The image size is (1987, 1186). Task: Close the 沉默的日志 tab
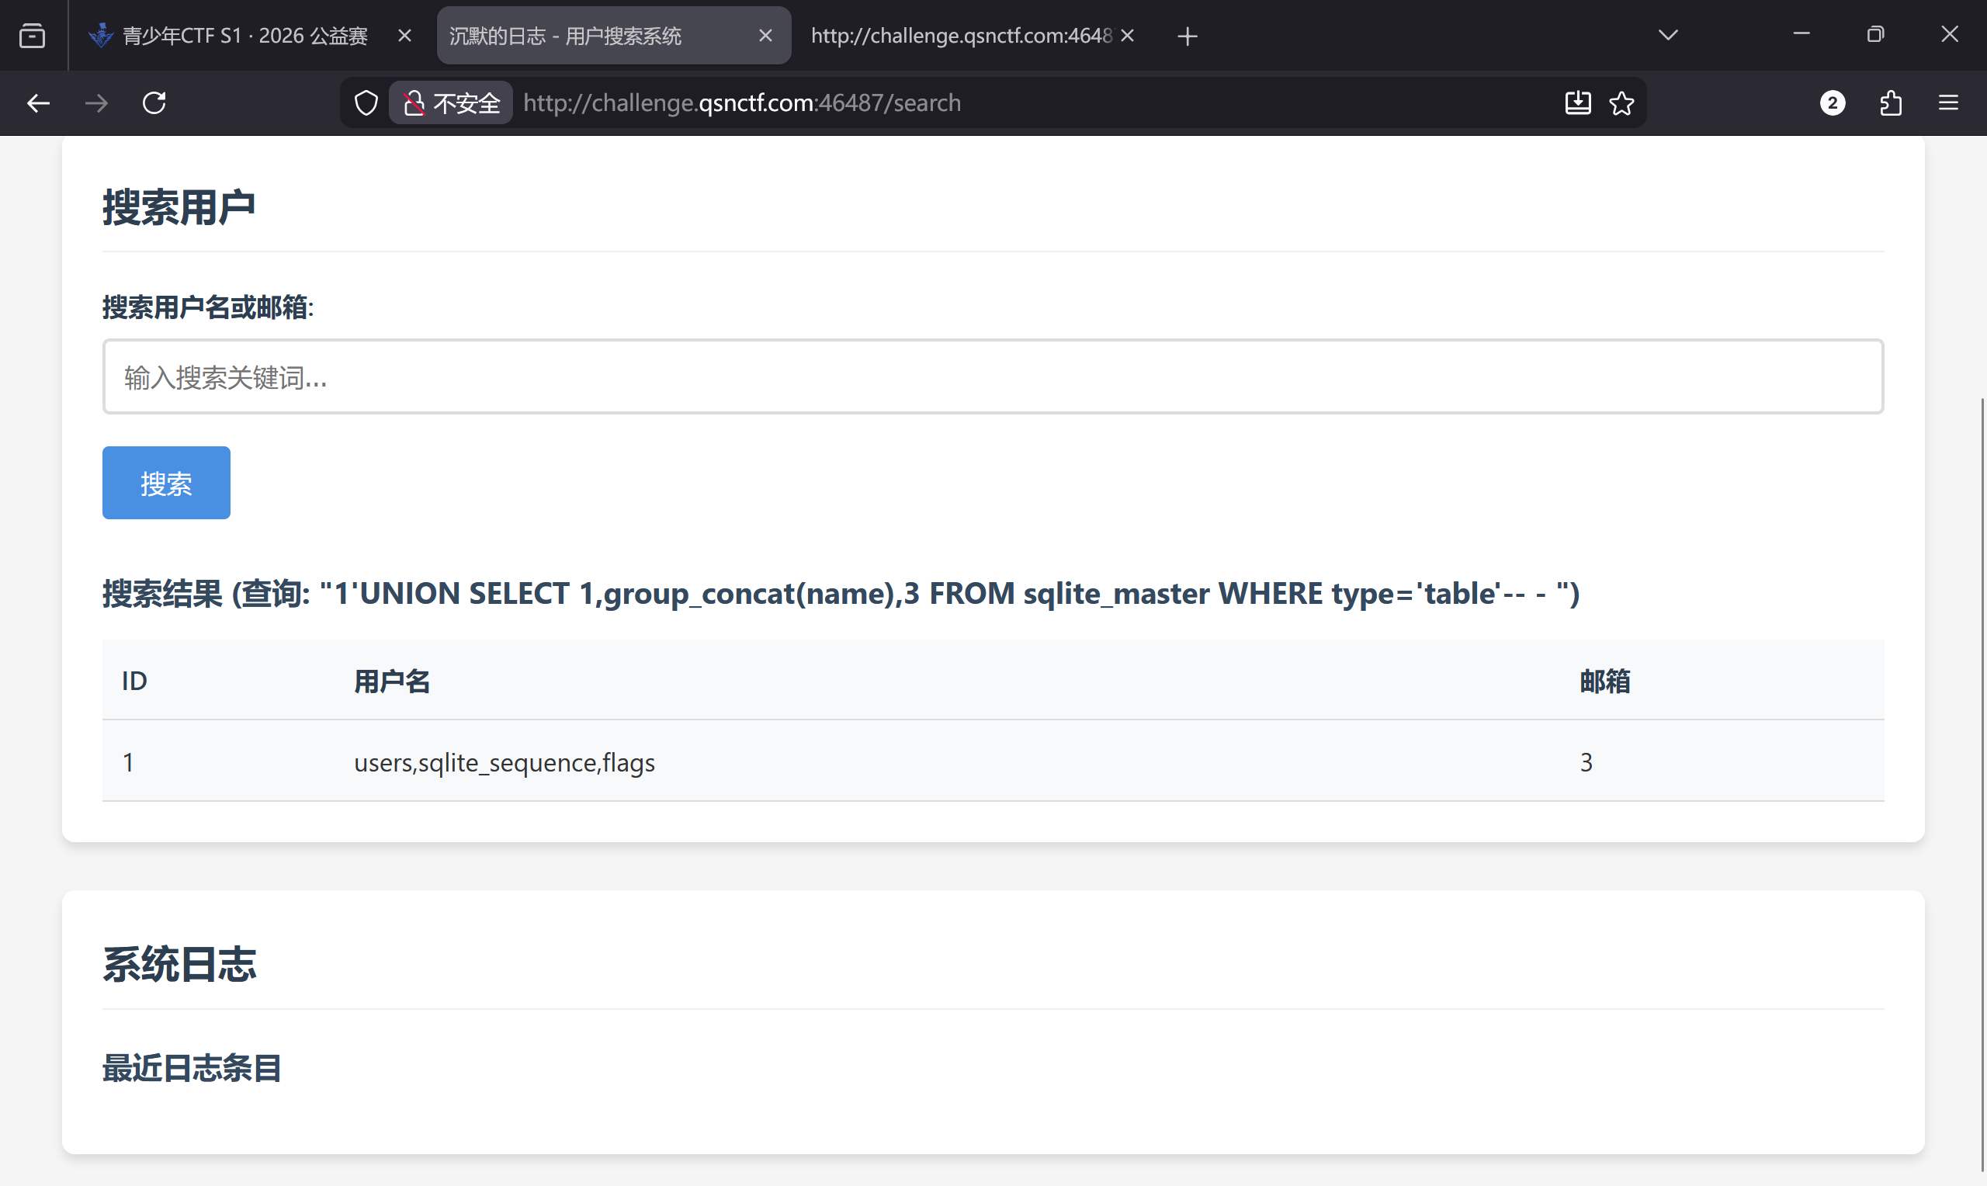(x=765, y=36)
